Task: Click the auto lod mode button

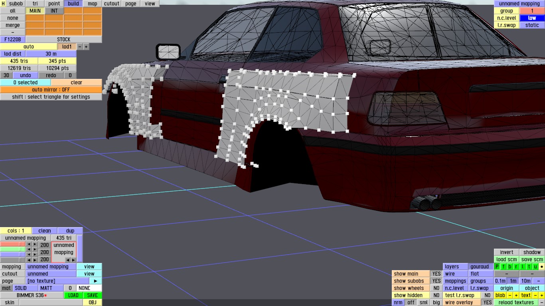Action: [29, 47]
